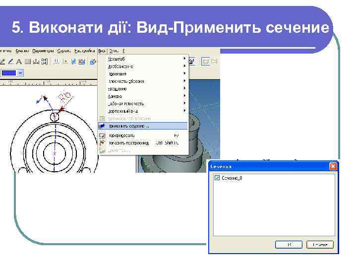Expand the Рабочая плоскость submenu arrow
The height and width of the screenshot is (268, 357).
184,103
